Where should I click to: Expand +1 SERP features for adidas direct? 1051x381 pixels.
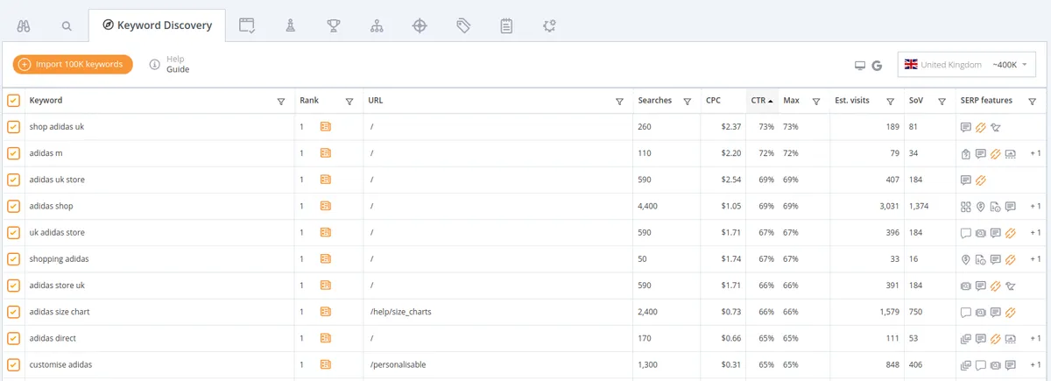tap(1035, 338)
